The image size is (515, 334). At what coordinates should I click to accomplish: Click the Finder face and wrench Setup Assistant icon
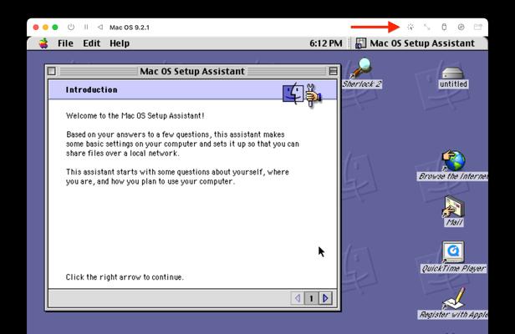[x=302, y=94]
